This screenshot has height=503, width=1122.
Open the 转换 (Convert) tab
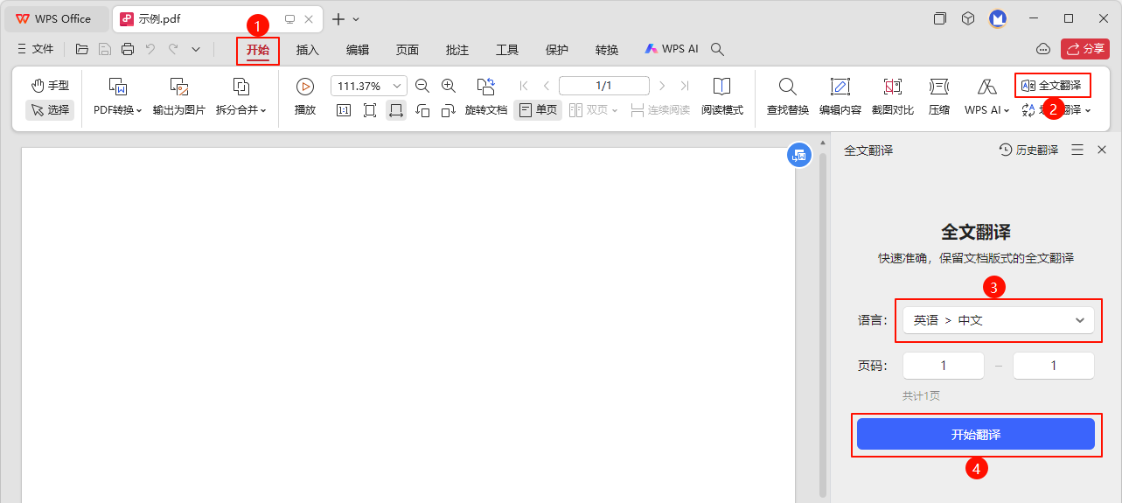pos(607,50)
